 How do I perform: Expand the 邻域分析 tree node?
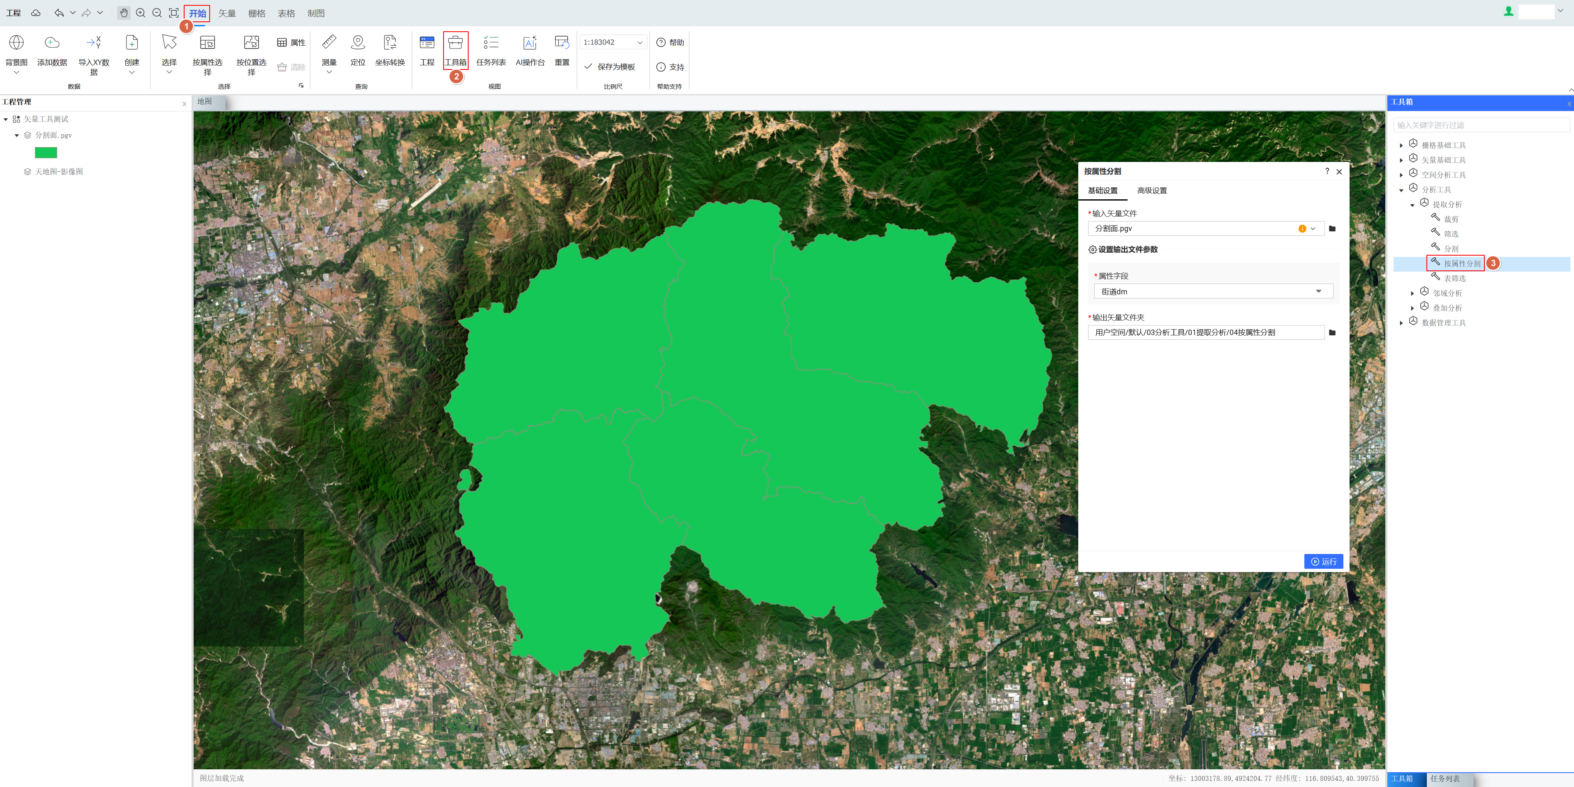[x=1412, y=293]
